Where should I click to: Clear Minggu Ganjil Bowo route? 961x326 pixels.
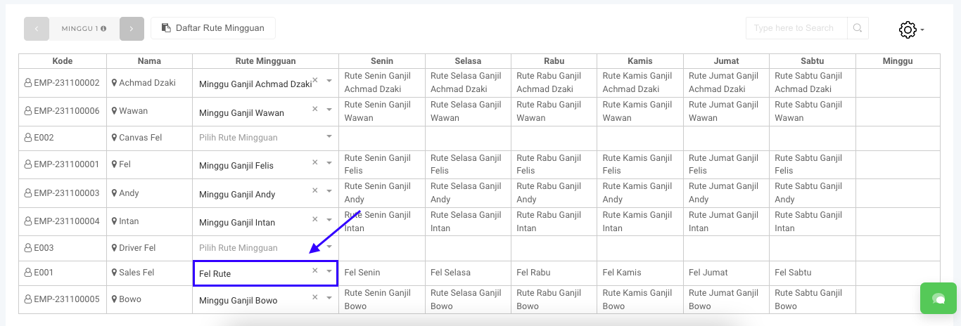coord(315,297)
